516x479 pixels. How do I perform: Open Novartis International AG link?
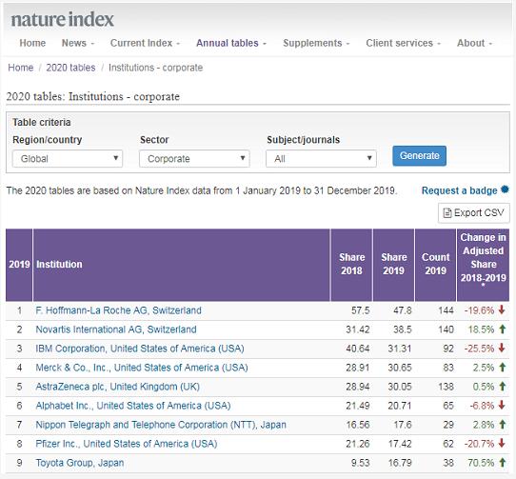[x=116, y=329]
